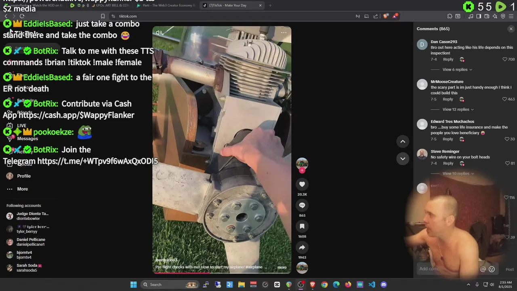The height and width of the screenshot is (291, 517).
Task: Open the Brave VPN shield icon
Action: click(503, 16)
